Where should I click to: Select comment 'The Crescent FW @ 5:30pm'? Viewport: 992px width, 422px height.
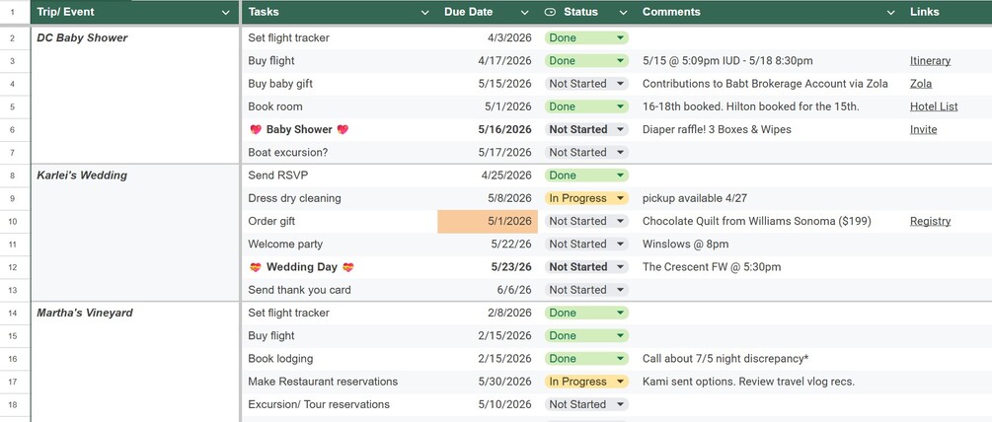click(711, 266)
